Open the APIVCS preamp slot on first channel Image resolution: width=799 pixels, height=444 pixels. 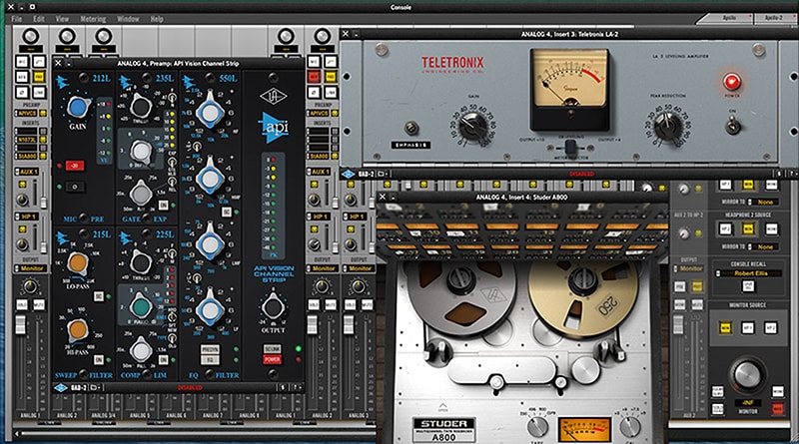(27, 113)
